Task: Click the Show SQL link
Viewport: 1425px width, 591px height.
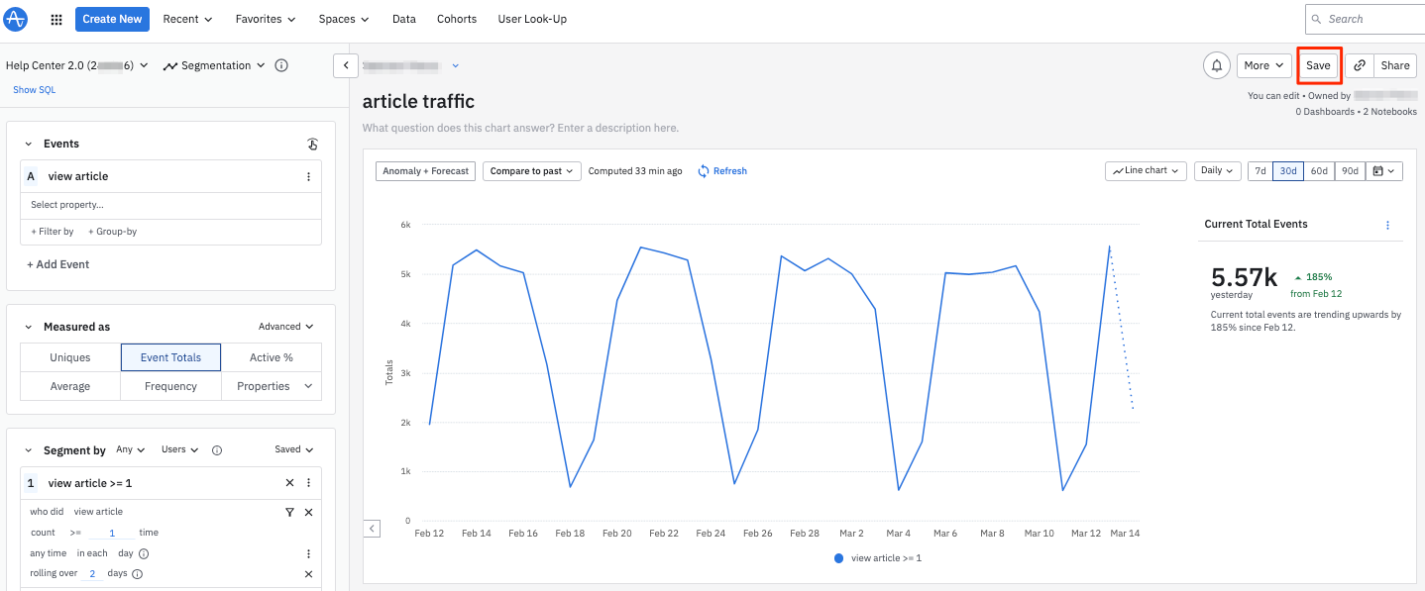Action: point(34,90)
